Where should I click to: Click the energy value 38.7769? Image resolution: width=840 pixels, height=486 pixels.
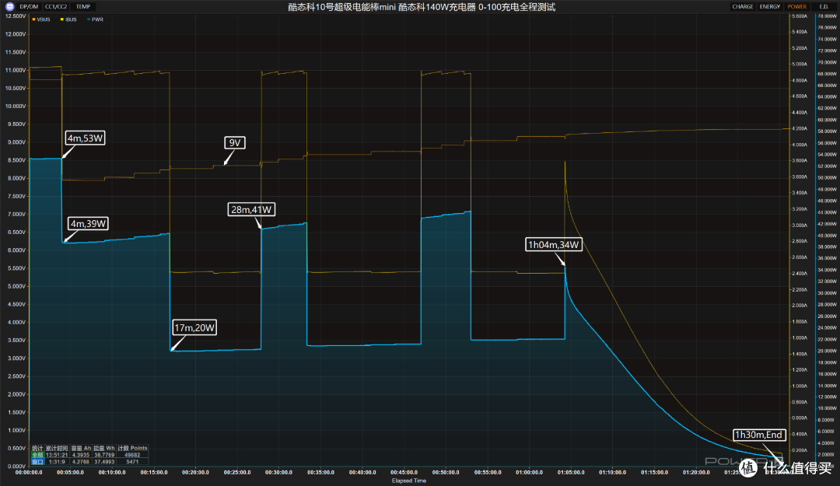(104, 455)
